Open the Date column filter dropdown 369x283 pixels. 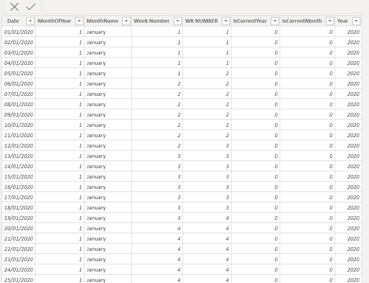click(x=30, y=21)
